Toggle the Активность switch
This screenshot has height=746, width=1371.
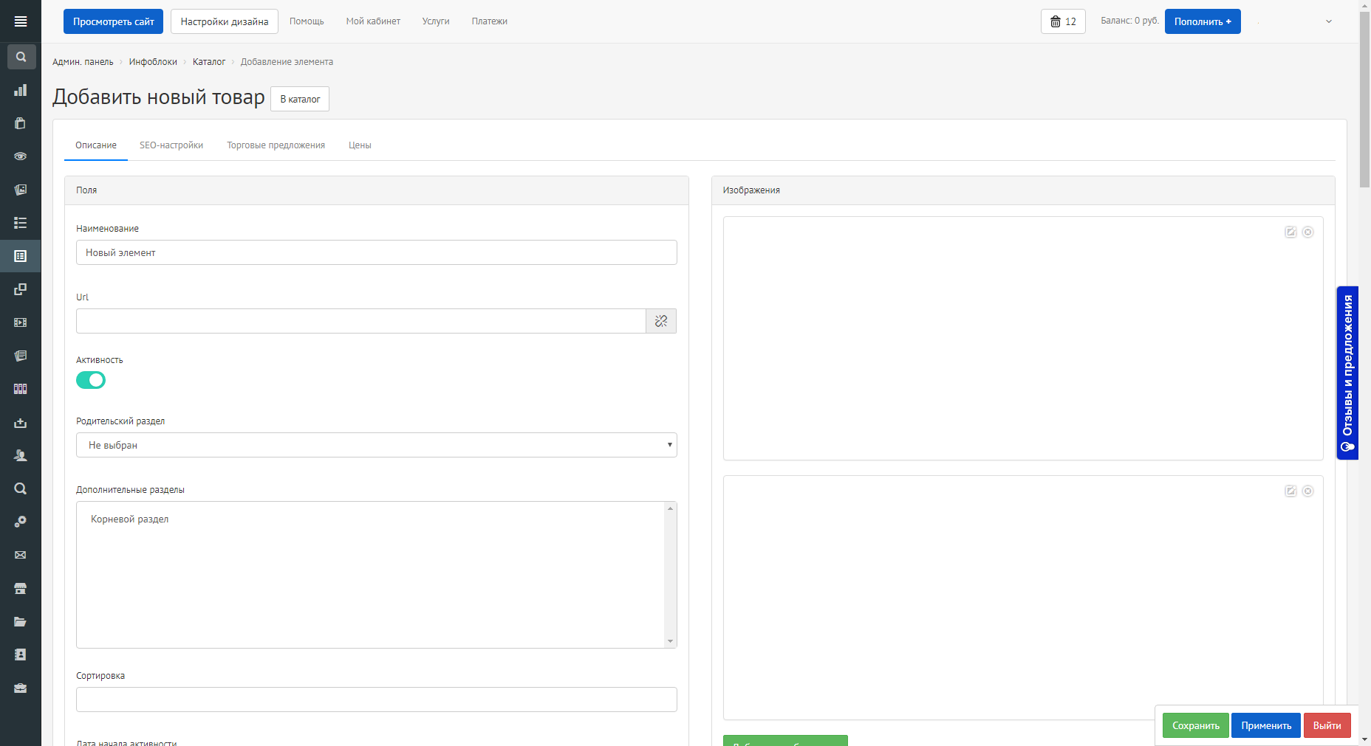(x=91, y=380)
